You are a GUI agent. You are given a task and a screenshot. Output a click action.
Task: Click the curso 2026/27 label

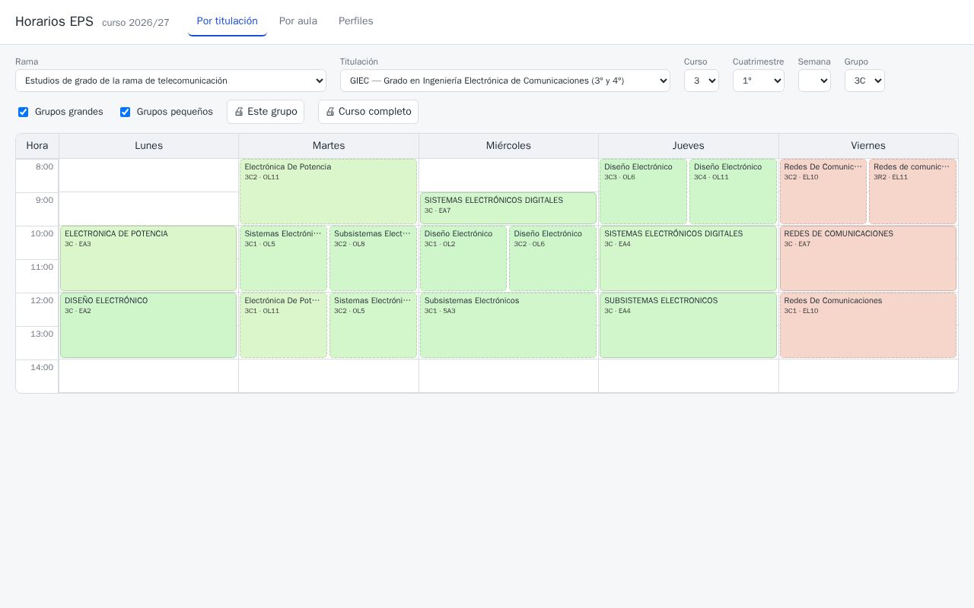(135, 23)
